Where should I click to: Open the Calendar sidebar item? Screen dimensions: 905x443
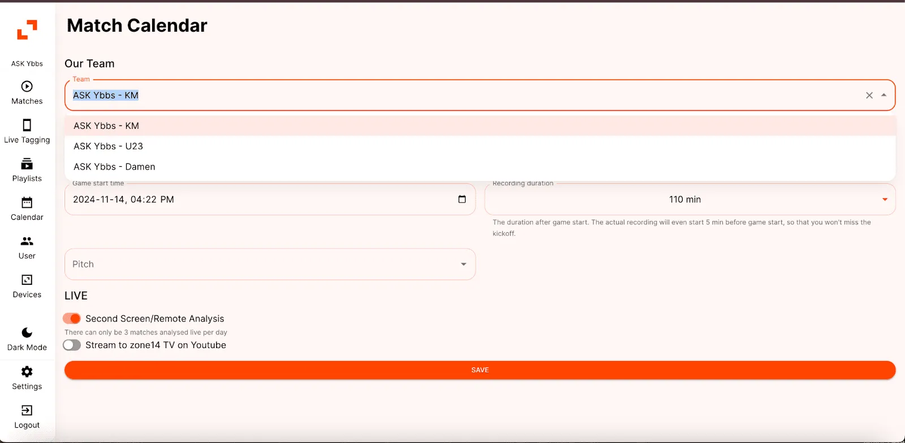tap(27, 209)
